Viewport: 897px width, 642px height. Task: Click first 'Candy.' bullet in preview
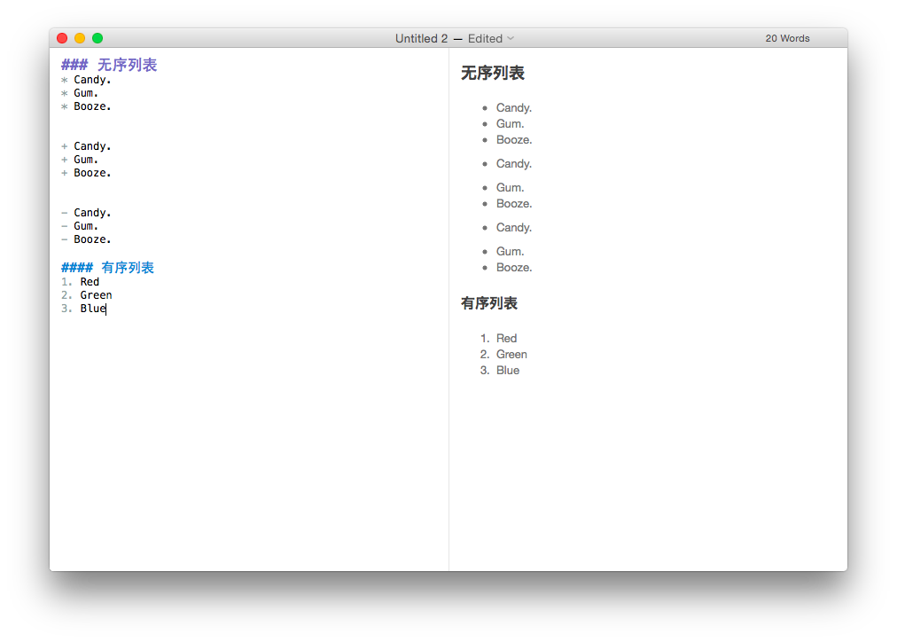click(x=514, y=107)
